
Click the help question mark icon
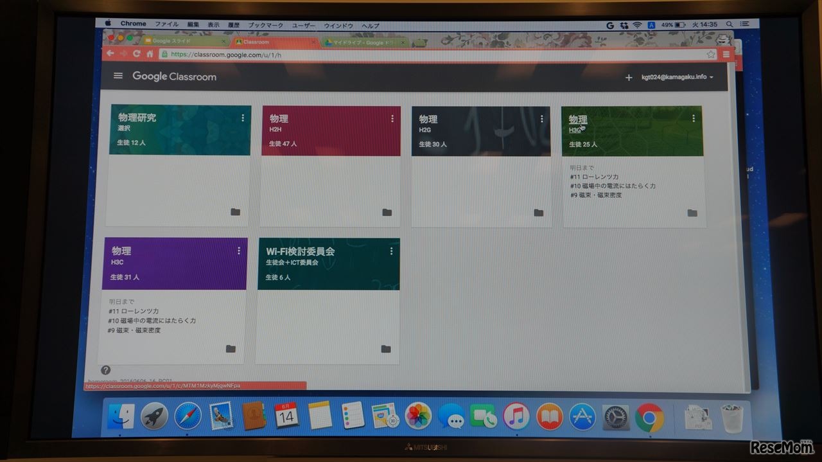(x=106, y=370)
